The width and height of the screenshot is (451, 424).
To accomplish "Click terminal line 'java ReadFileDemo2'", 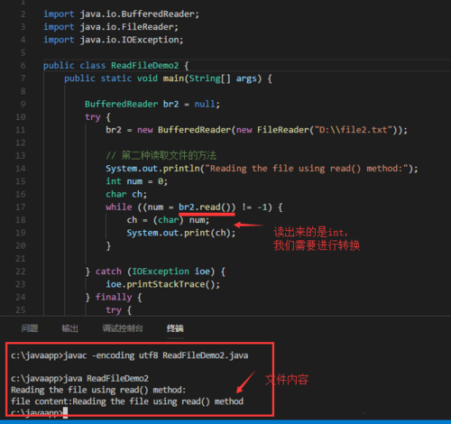I will [x=106, y=378].
